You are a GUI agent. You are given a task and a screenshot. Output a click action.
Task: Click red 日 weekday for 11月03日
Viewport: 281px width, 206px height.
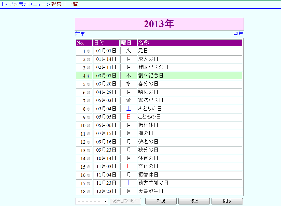[x=129, y=166]
